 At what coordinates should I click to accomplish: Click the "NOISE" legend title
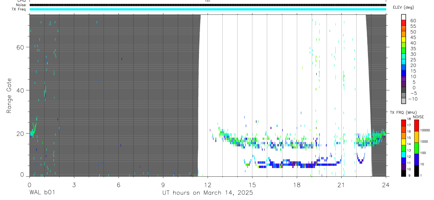[418, 117]
